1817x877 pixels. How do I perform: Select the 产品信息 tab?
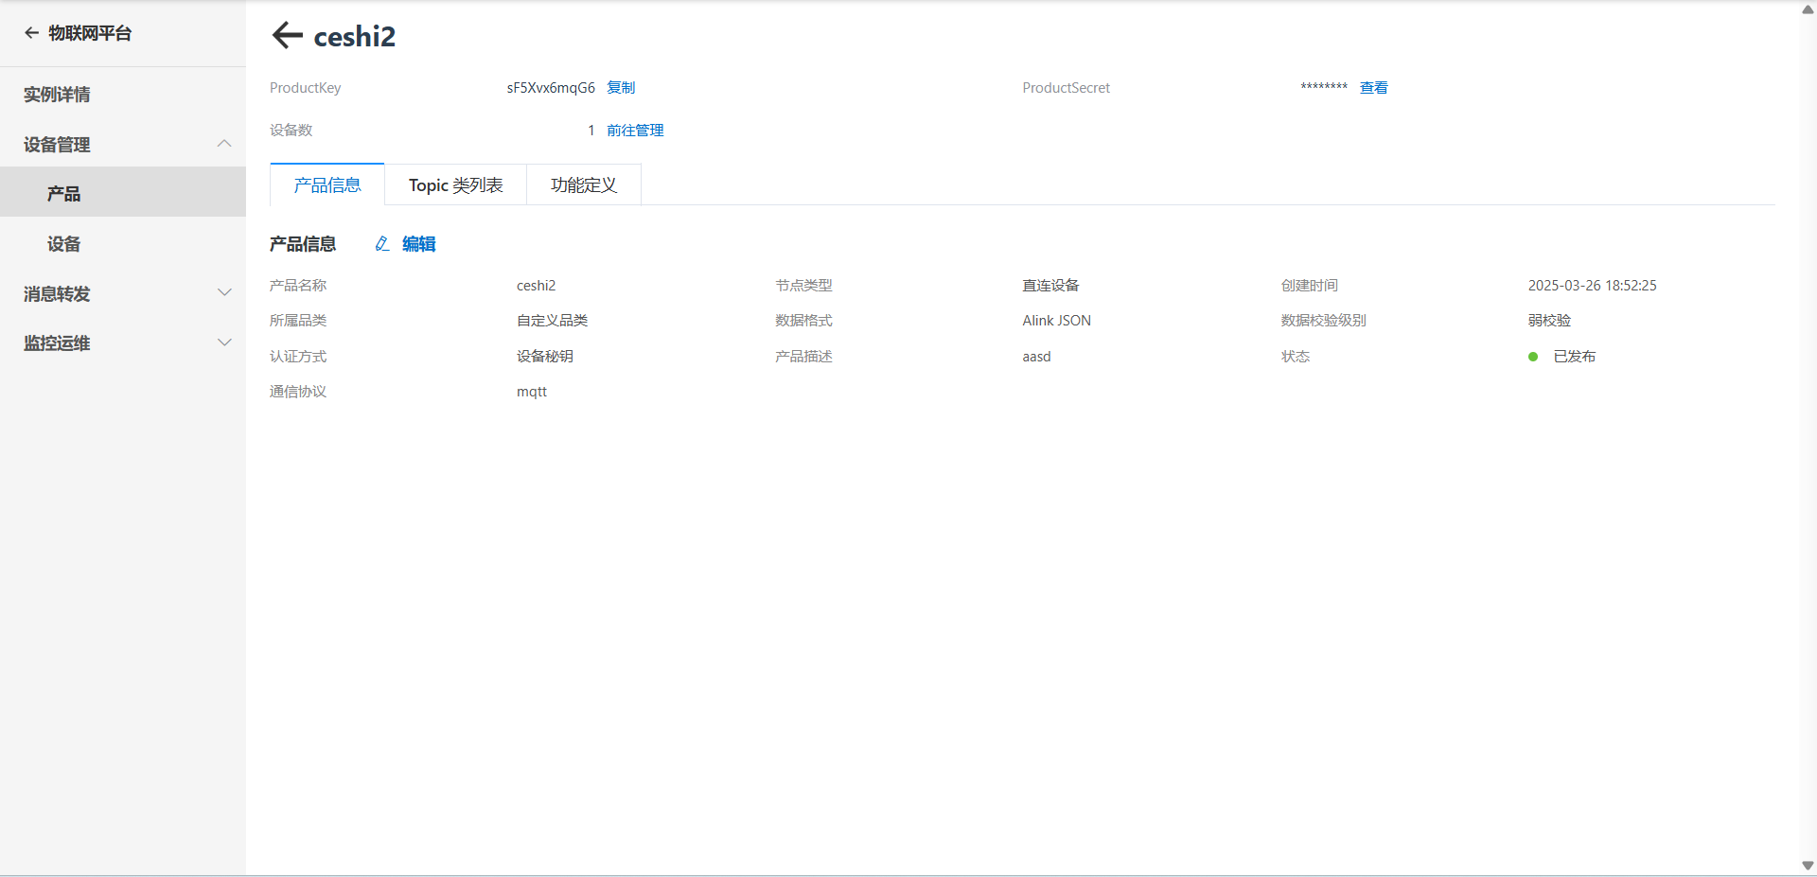pos(327,184)
